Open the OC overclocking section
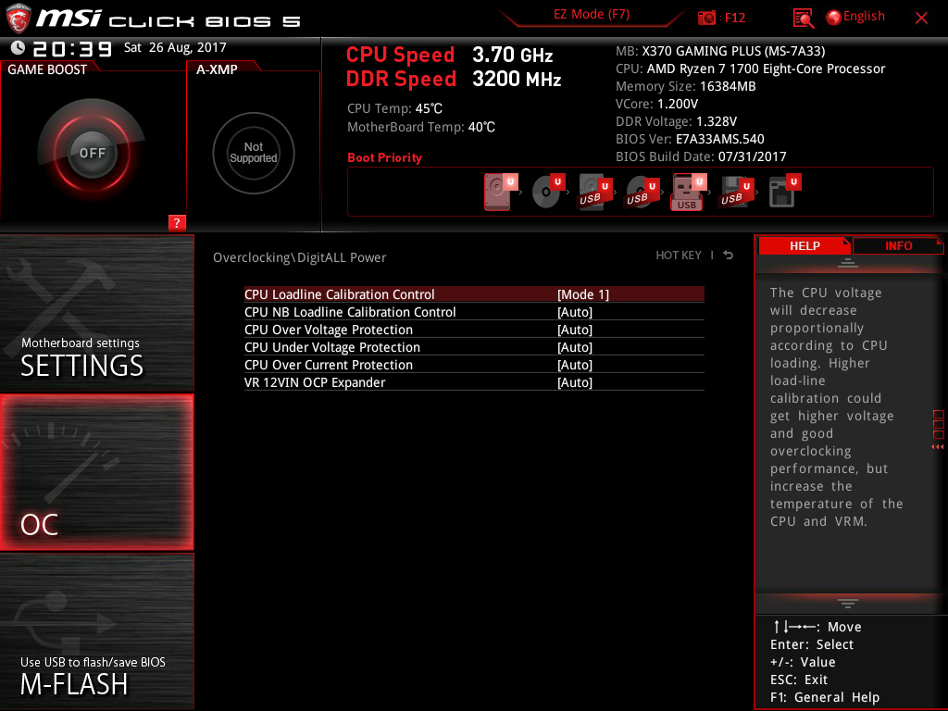The height and width of the screenshot is (711, 948). point(96,472)
